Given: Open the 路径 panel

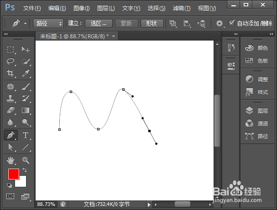Looking at the screenshot, I should (x=257, y=136).
